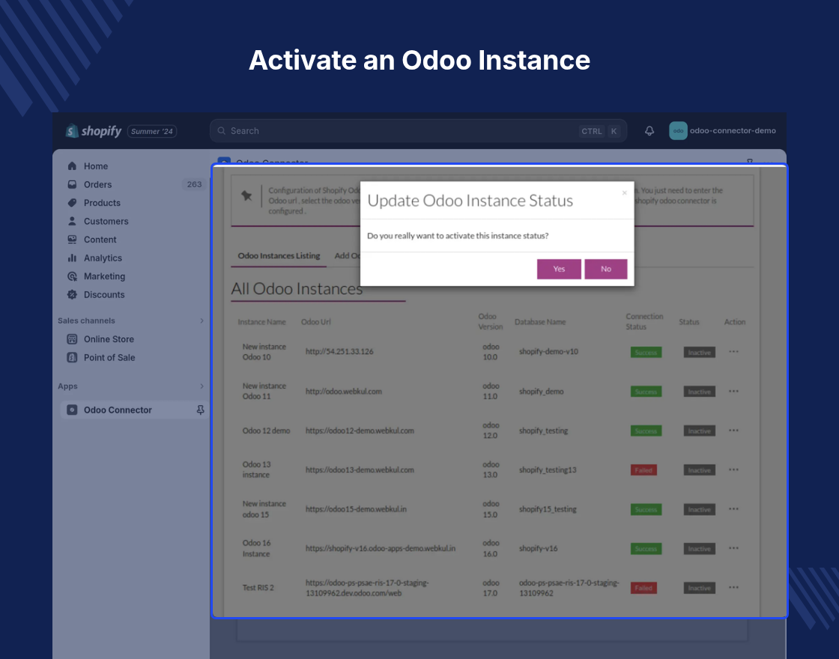Click Inactive status of Test RIS 2
The image size is (839, 659).
pos(700,588)
